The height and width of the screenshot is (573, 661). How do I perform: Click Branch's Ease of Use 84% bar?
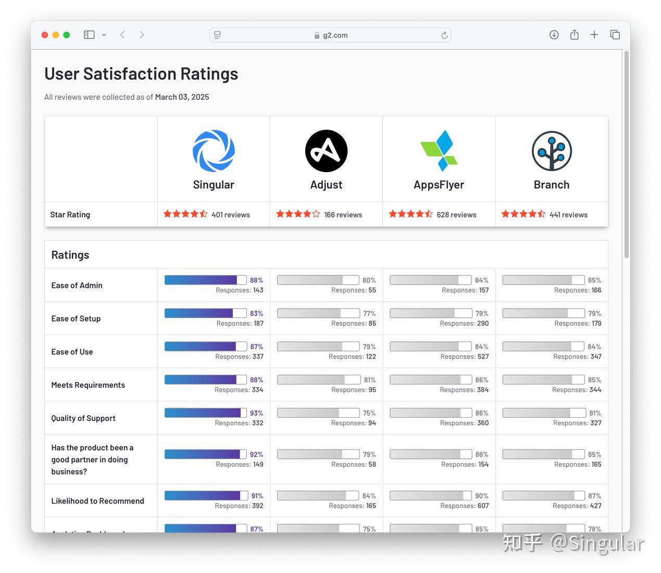[543, 347]
